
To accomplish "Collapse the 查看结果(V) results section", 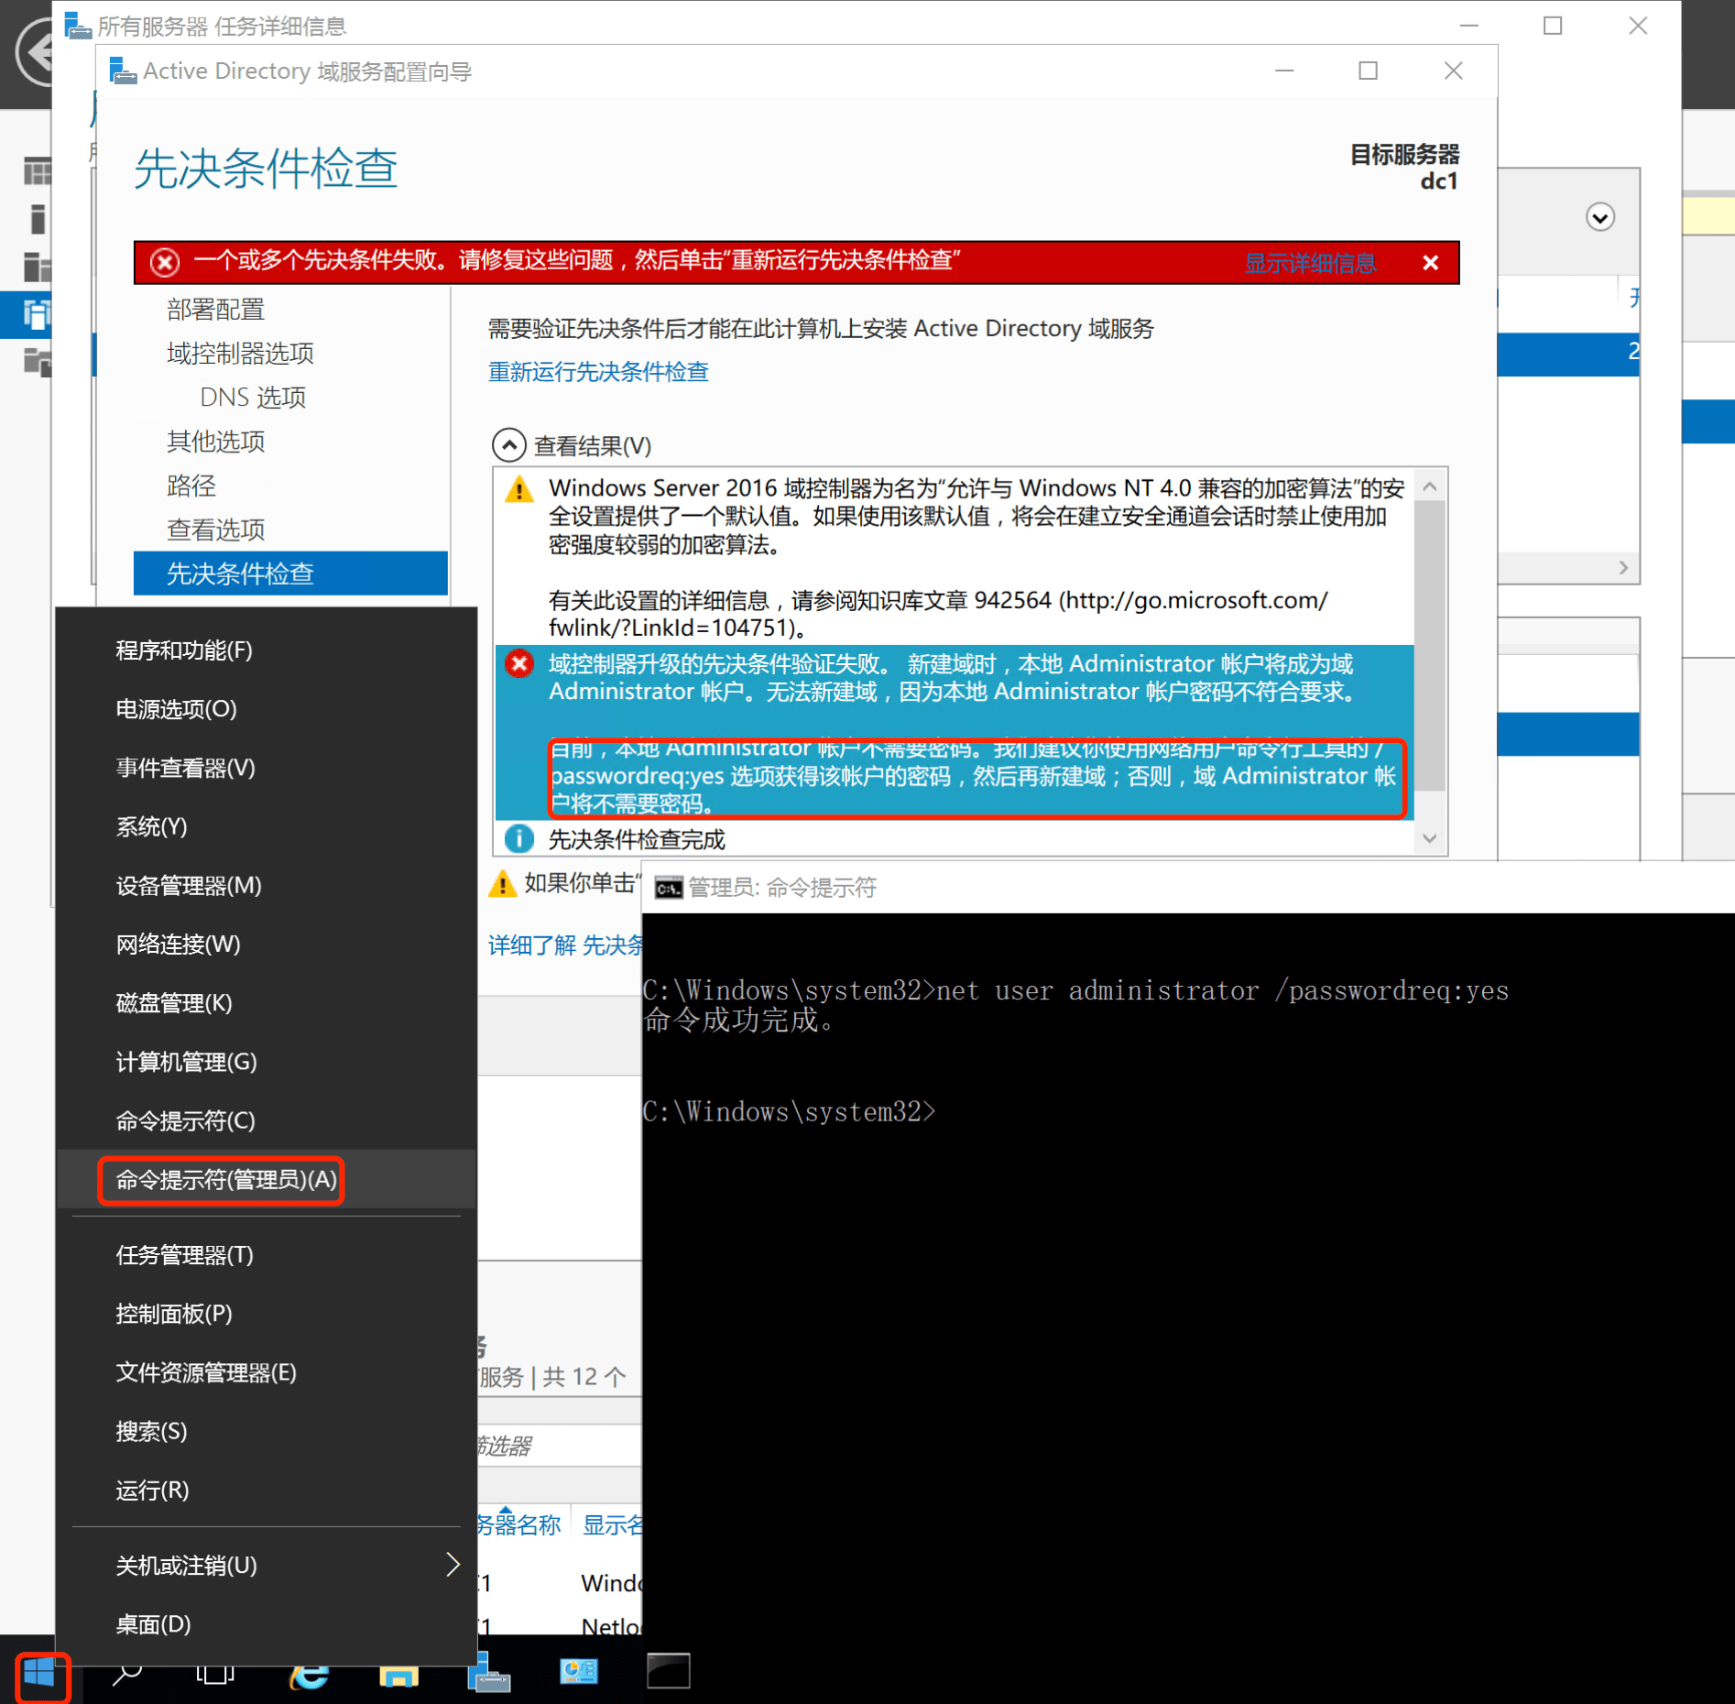I will [509, 446].
